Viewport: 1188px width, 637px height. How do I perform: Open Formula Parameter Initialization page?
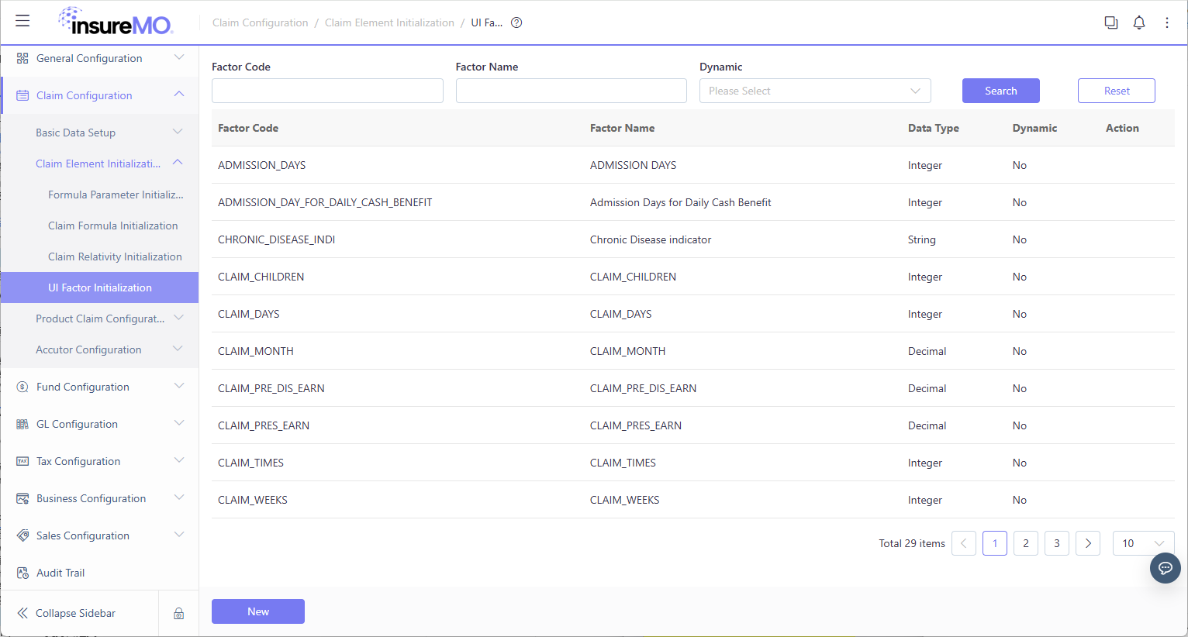(116, 195)
